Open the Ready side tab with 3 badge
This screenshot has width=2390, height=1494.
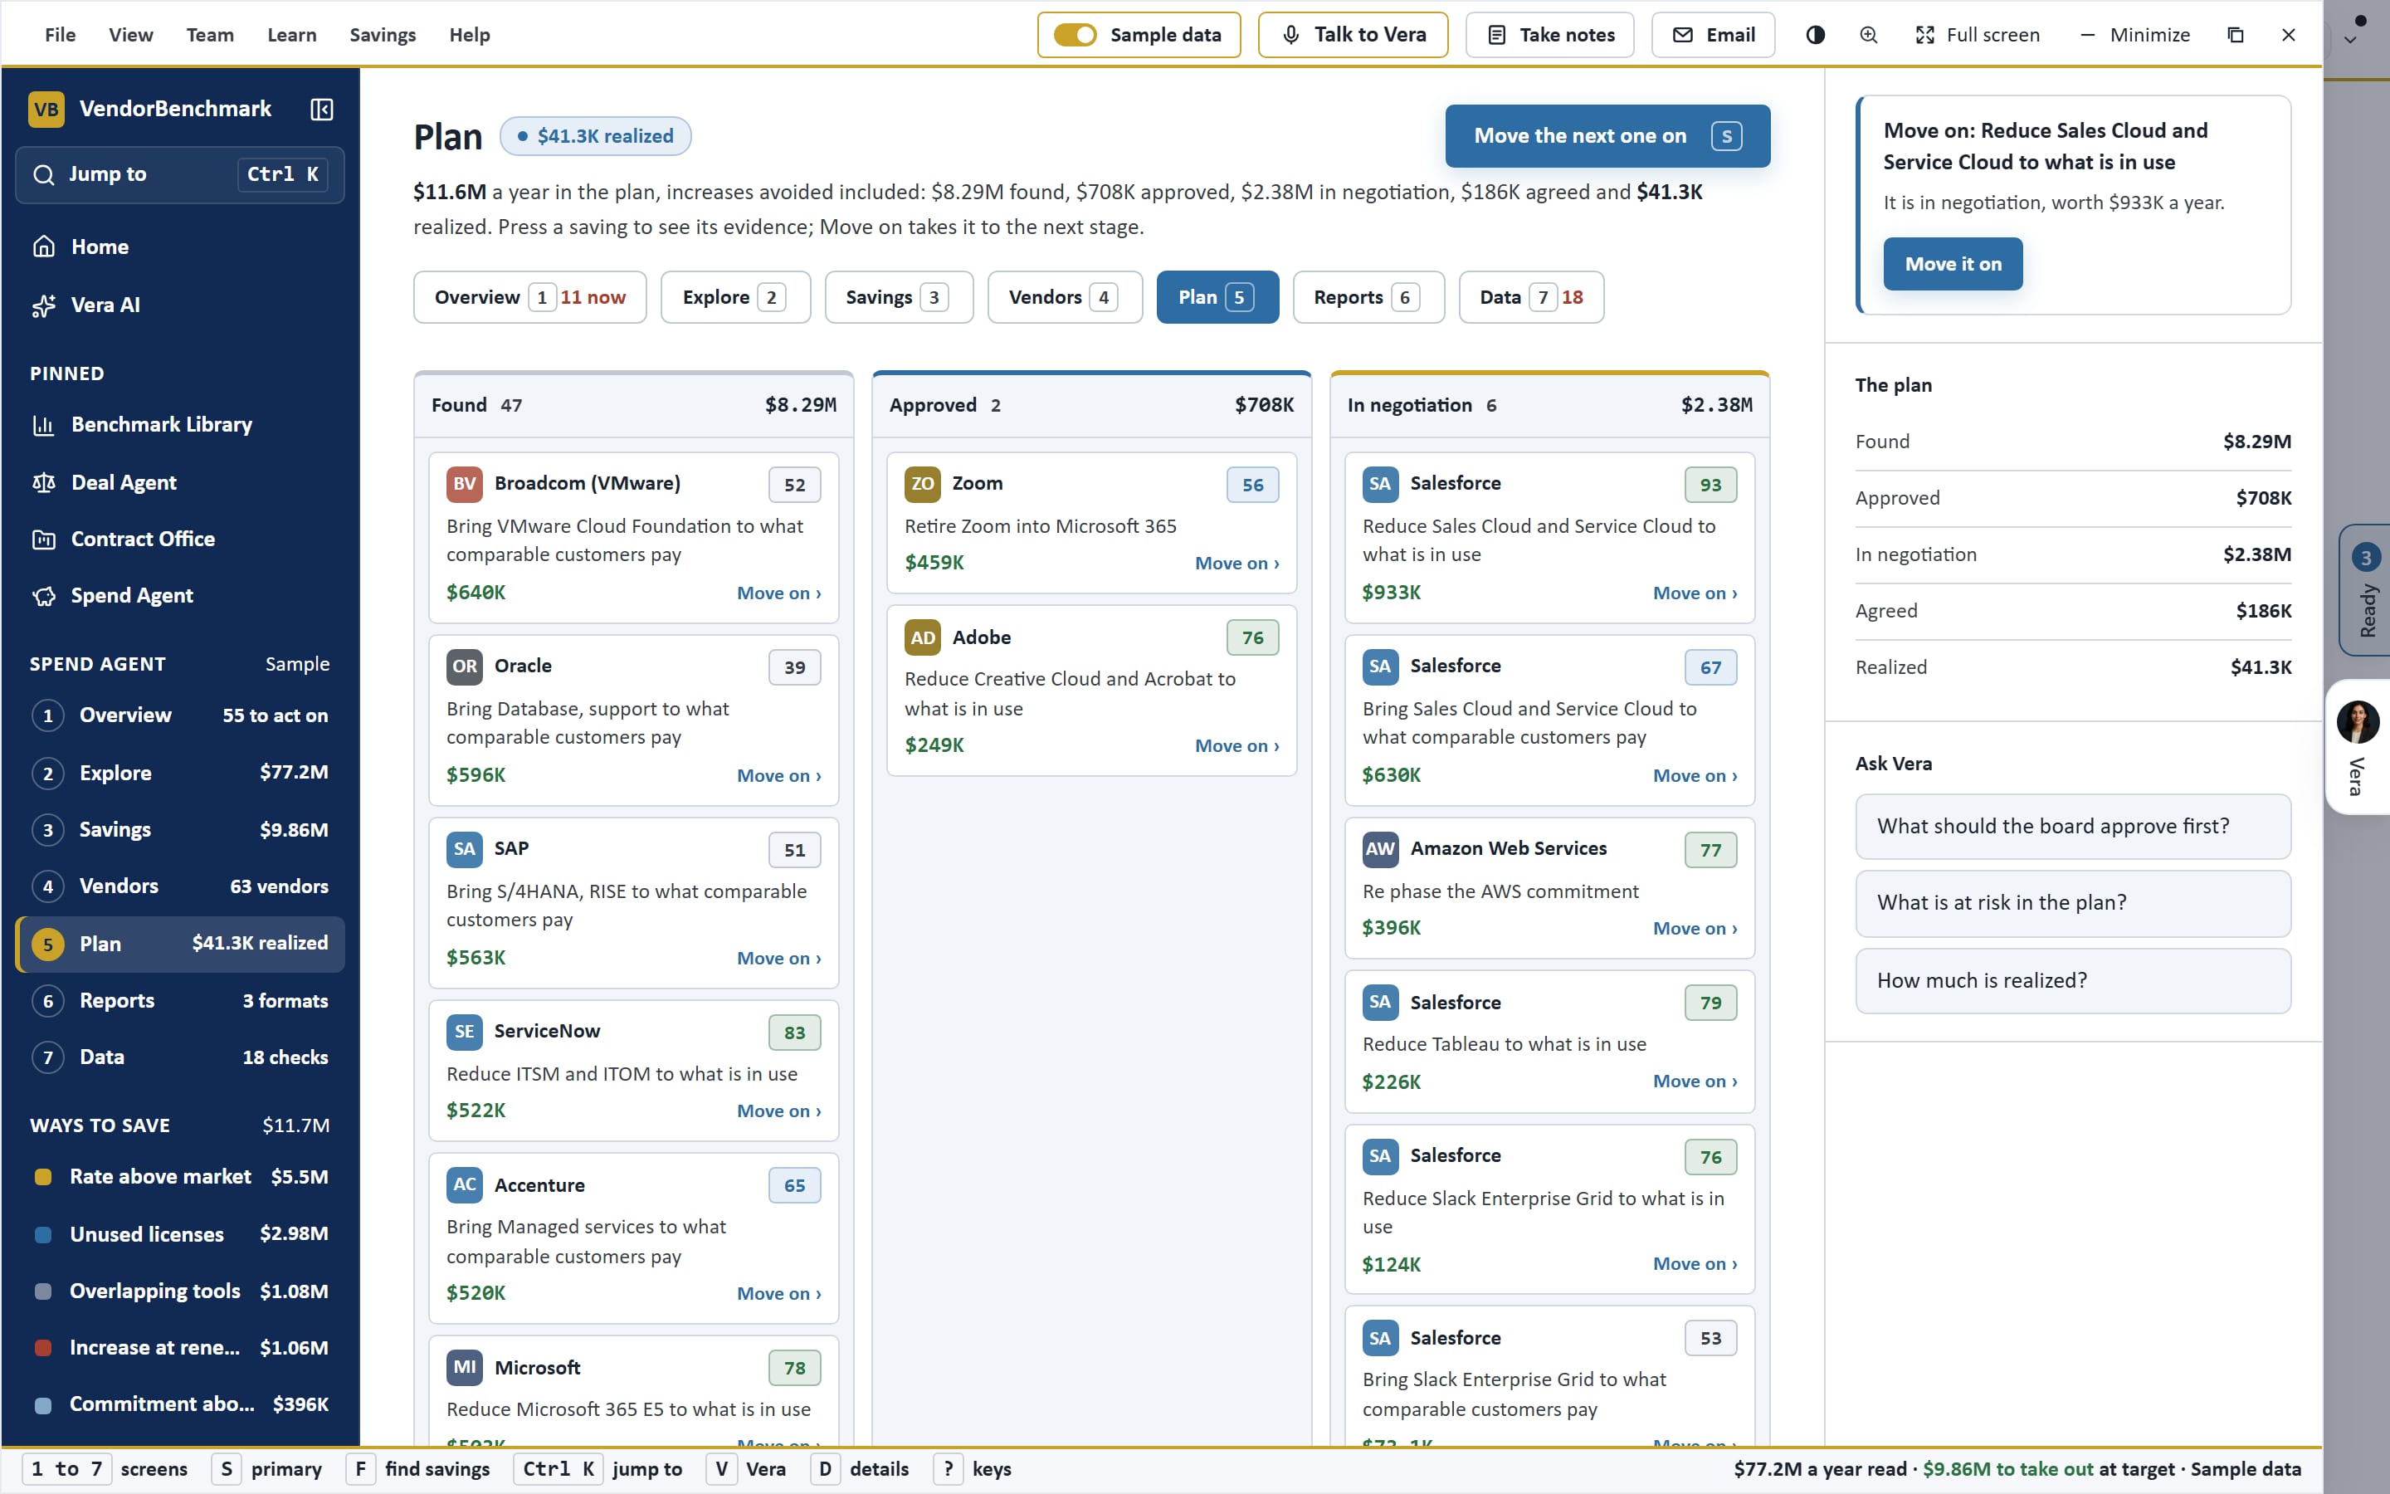2364,590
